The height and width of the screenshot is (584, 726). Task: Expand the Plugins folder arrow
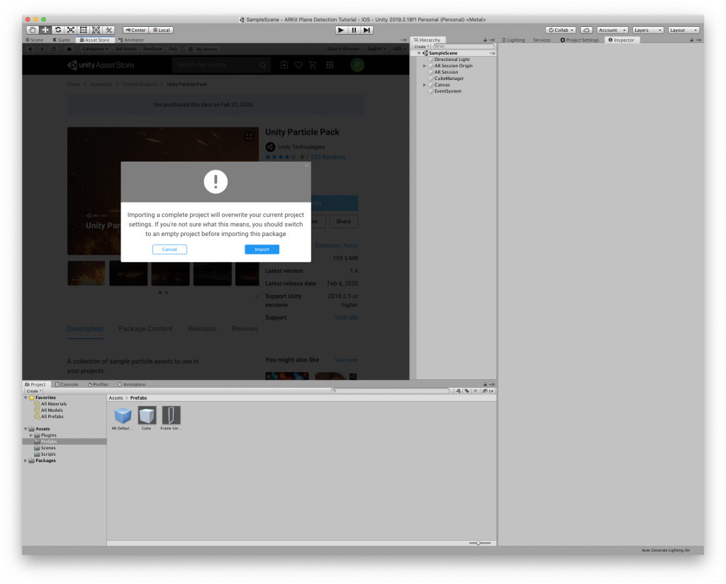[x=31, y=435]
